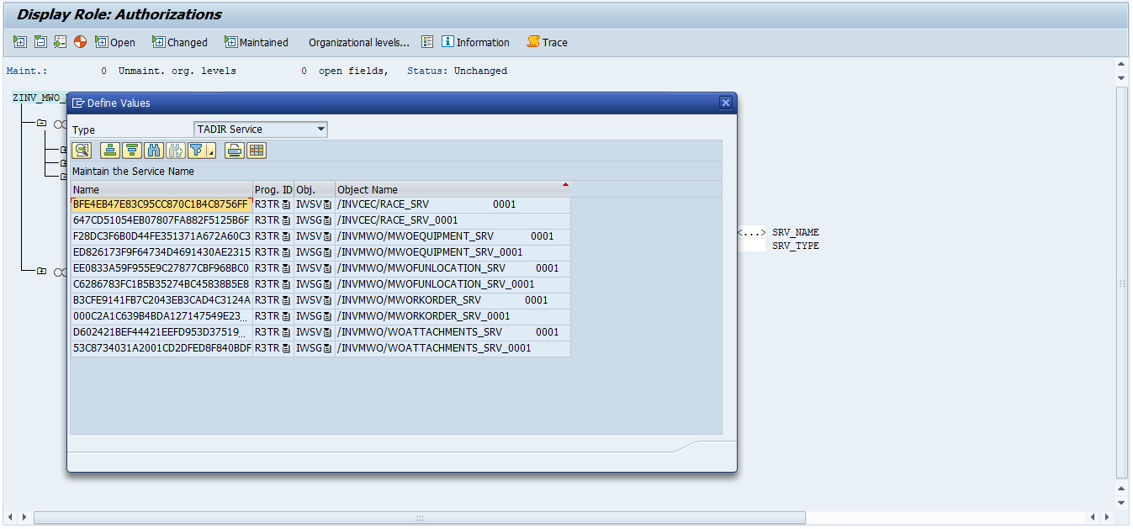1133x529 pixels.
Task: Sort the list in descending order
Action: (x=131, y=151)
